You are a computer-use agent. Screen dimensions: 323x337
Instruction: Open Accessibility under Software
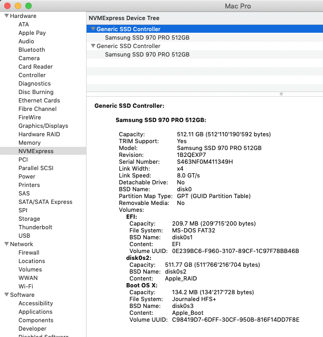36,303
